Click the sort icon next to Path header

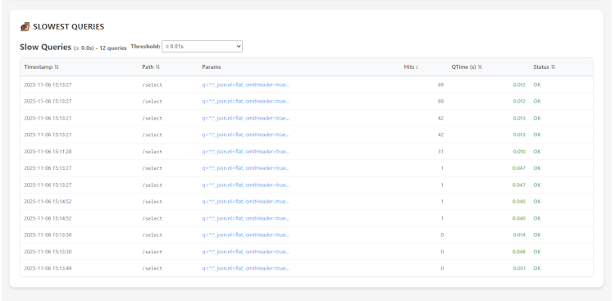(157, 67)
